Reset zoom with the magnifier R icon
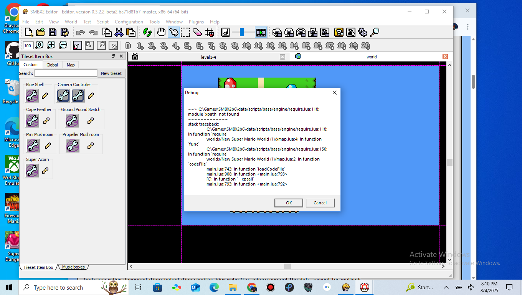This screenshot has height=295, width=522. [x=39, y=45]
